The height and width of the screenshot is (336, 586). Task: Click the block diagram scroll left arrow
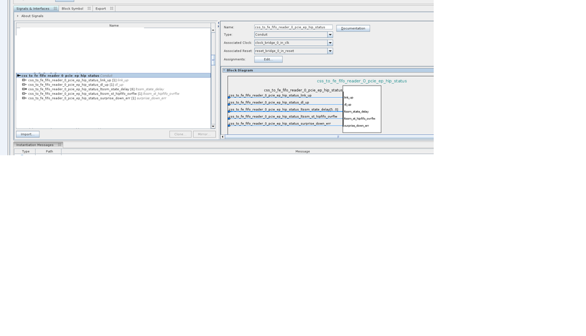point(223,137)
